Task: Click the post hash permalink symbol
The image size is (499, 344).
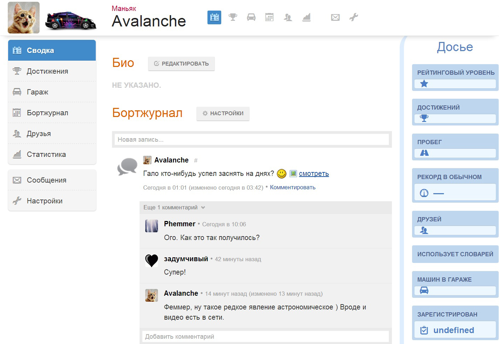Action: pos(196,160)
